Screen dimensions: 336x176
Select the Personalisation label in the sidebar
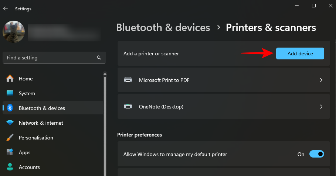pos(36,138)
